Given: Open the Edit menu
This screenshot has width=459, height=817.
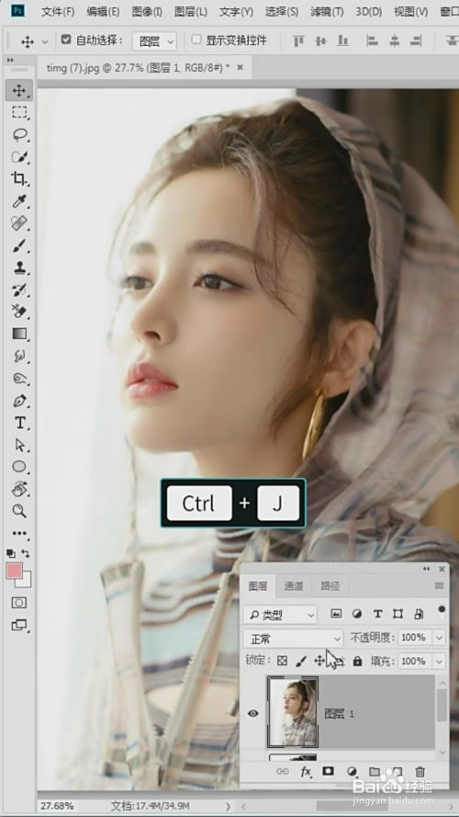Looking at the screenshot, I should [x=103, y=11].
